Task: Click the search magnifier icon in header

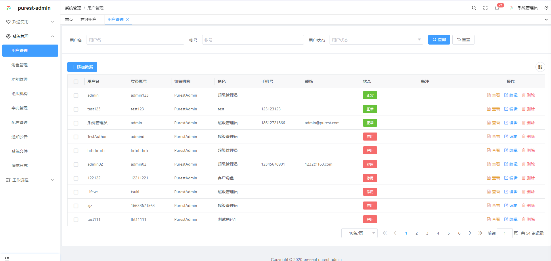Action: pos(474,8)
